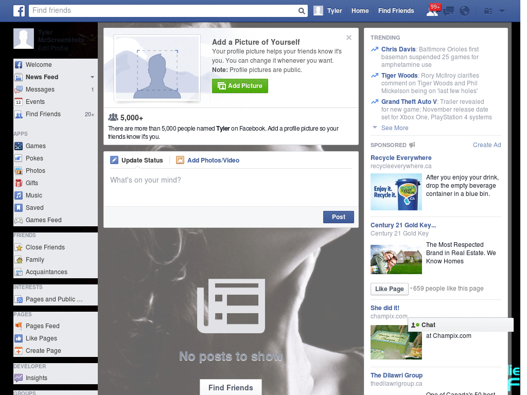Viewport: 527px width, 395px height.
Task: Select the Add Photos/Video tab
Action: tap(208, 160)
